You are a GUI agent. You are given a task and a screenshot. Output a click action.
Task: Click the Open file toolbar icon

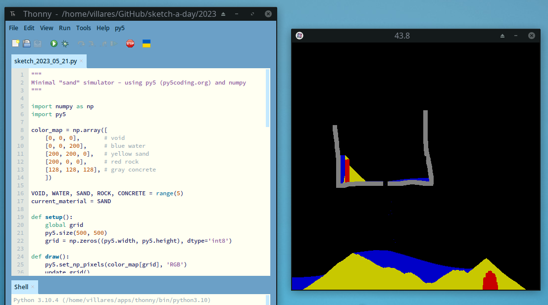pos(27,44)
